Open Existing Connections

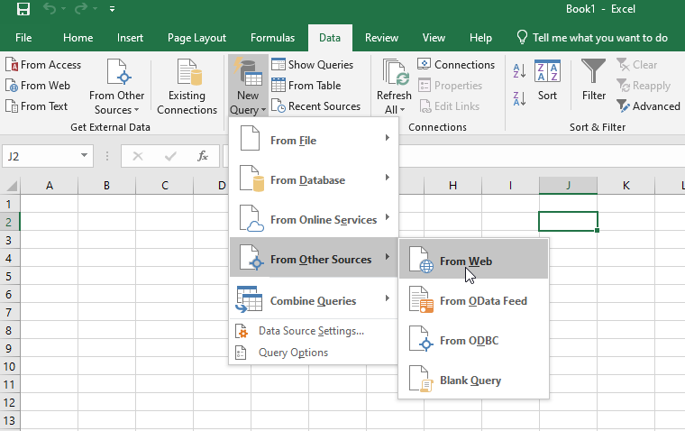(187, 87)
